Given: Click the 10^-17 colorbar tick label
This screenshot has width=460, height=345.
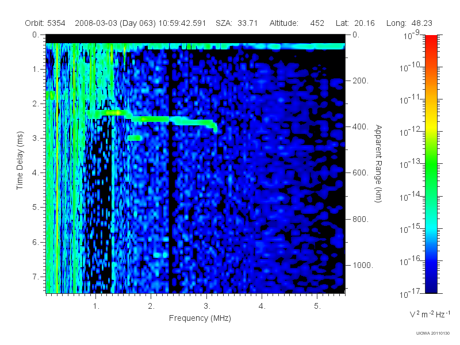Looking at the screenshot, I should (411, 293).
